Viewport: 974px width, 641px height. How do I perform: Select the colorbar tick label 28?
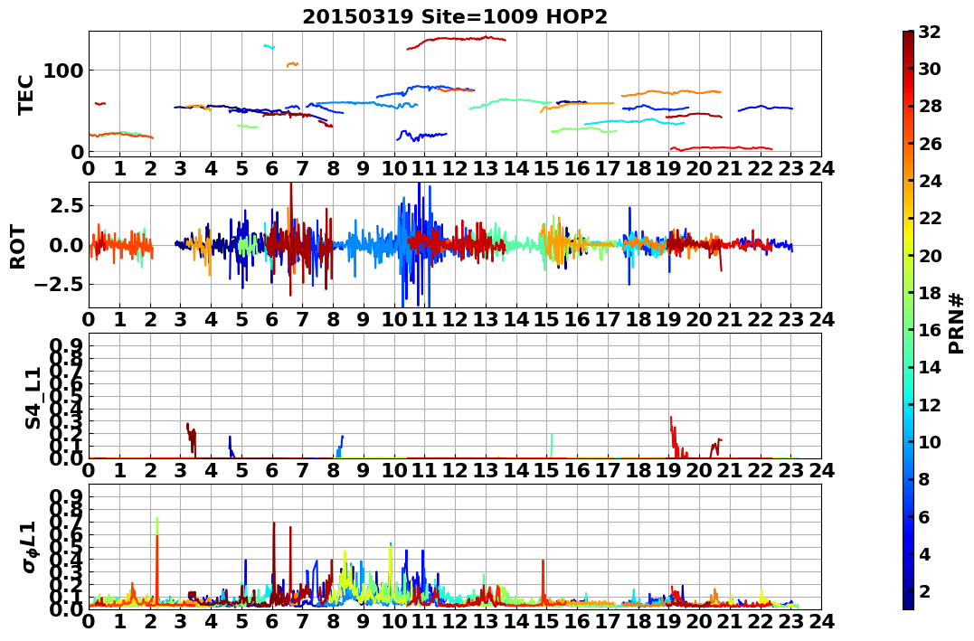tap(930, 106)
